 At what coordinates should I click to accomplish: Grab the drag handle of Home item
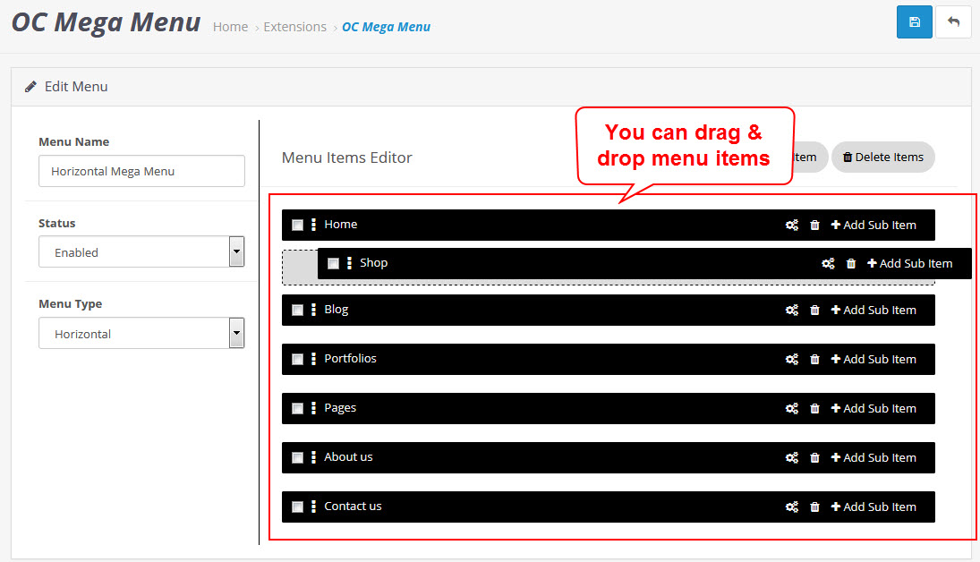coord(314,225)
